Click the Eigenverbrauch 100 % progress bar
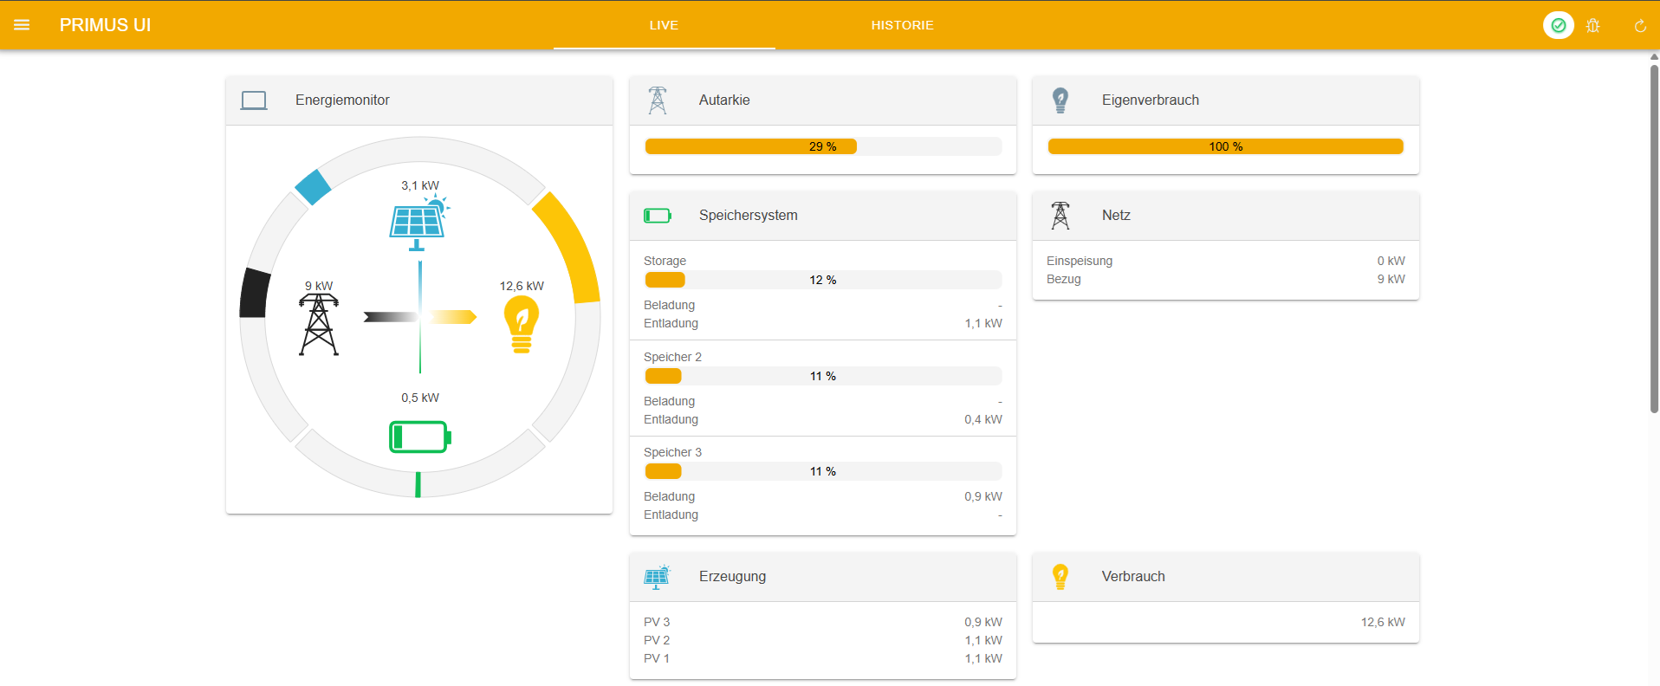Image resolution: width=1660 pixels, height=686 pixels. pos(1225,146)
